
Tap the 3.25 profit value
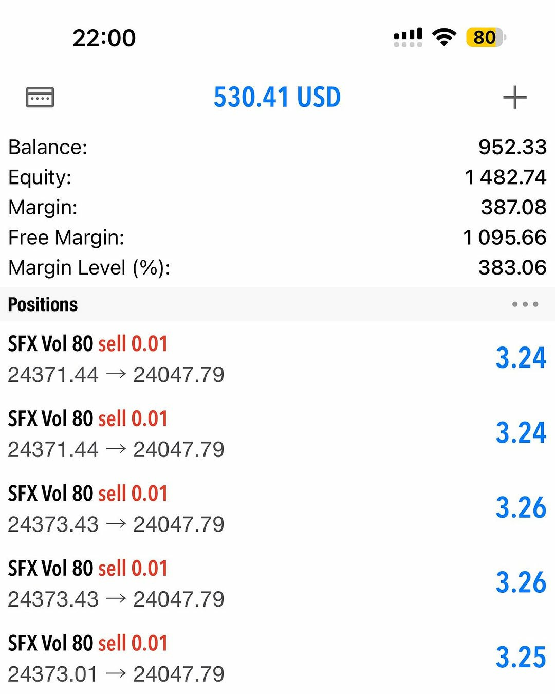(x=521, y=658)
